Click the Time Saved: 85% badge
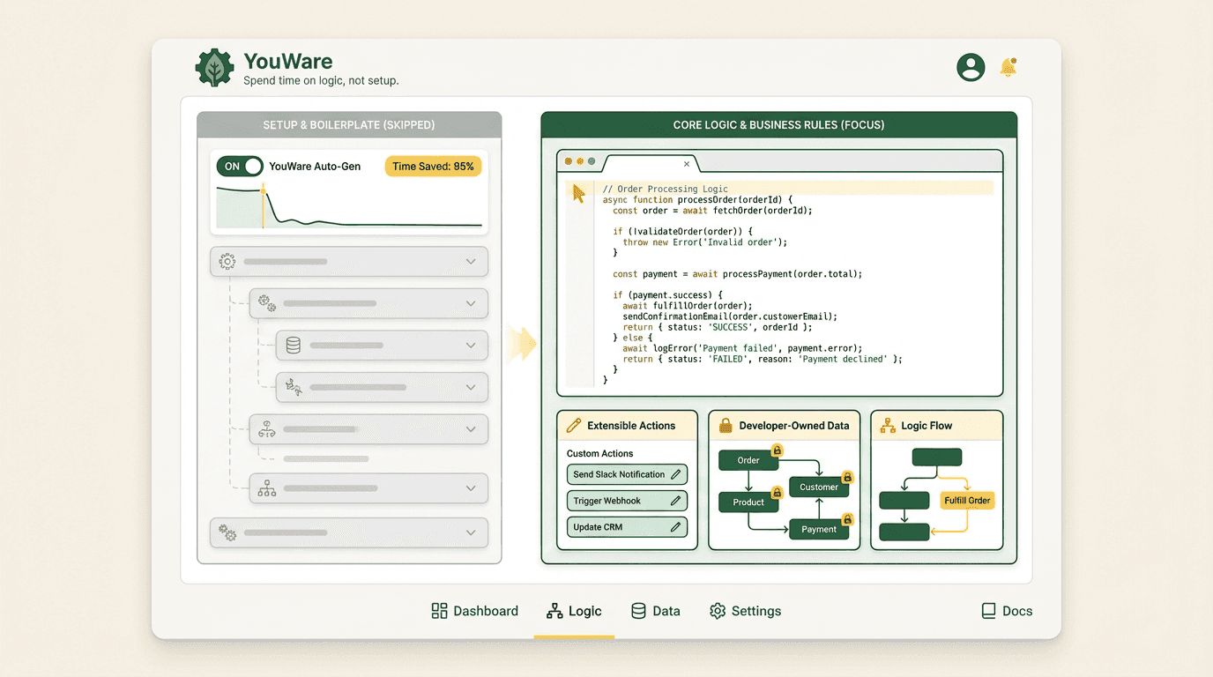 tap(433, 166)
